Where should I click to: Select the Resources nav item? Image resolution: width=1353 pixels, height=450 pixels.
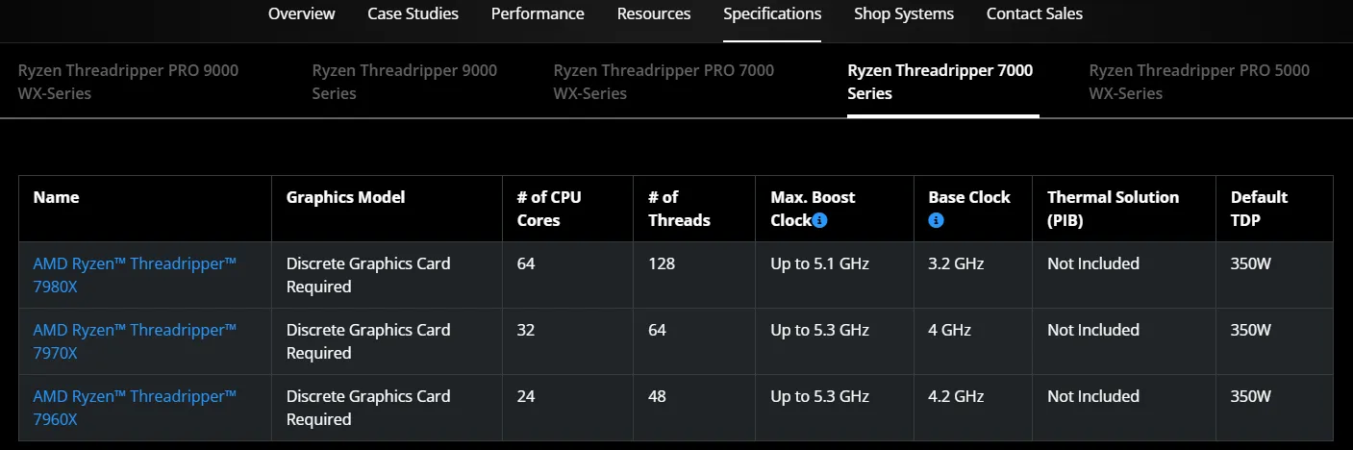[654, 13]
